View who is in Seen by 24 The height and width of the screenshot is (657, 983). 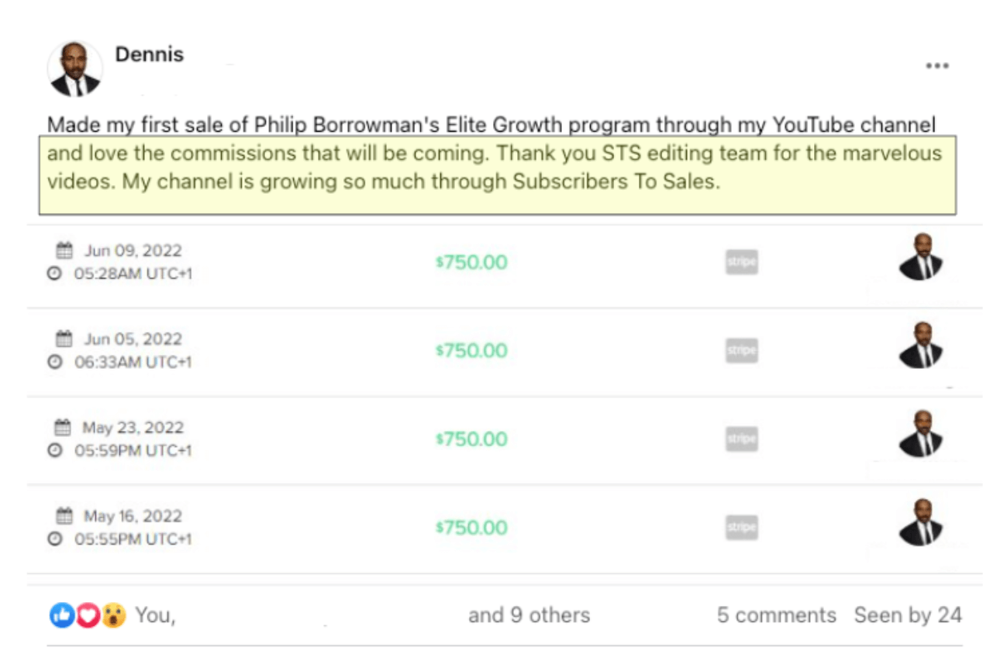[x=908, y=615]
